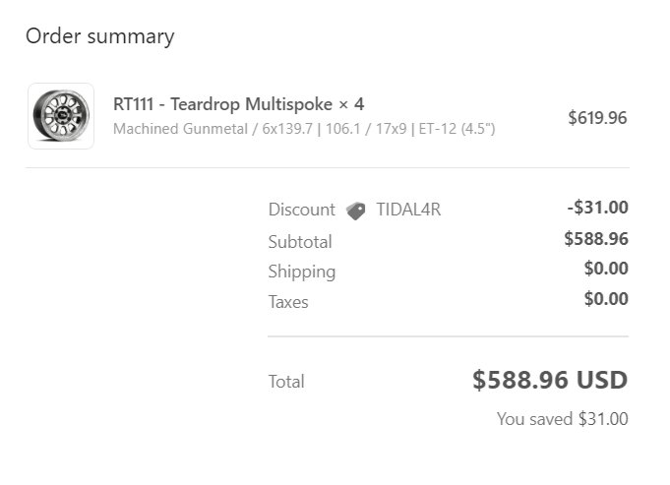Click the $0.00 shipping amount
The image size is (670, 485).
606,269
